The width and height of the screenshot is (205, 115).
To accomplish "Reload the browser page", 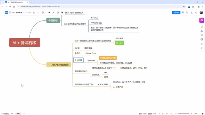I will pyautogui.click(x=10, y=7).
